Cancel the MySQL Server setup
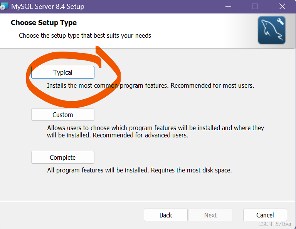Screen dimensions: 296x229 pos(265,215)
